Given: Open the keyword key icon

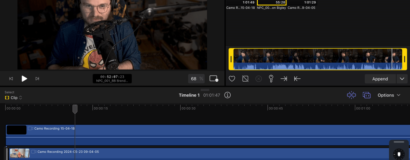Looking at the screenshot, I should click(x=271, y=79).
